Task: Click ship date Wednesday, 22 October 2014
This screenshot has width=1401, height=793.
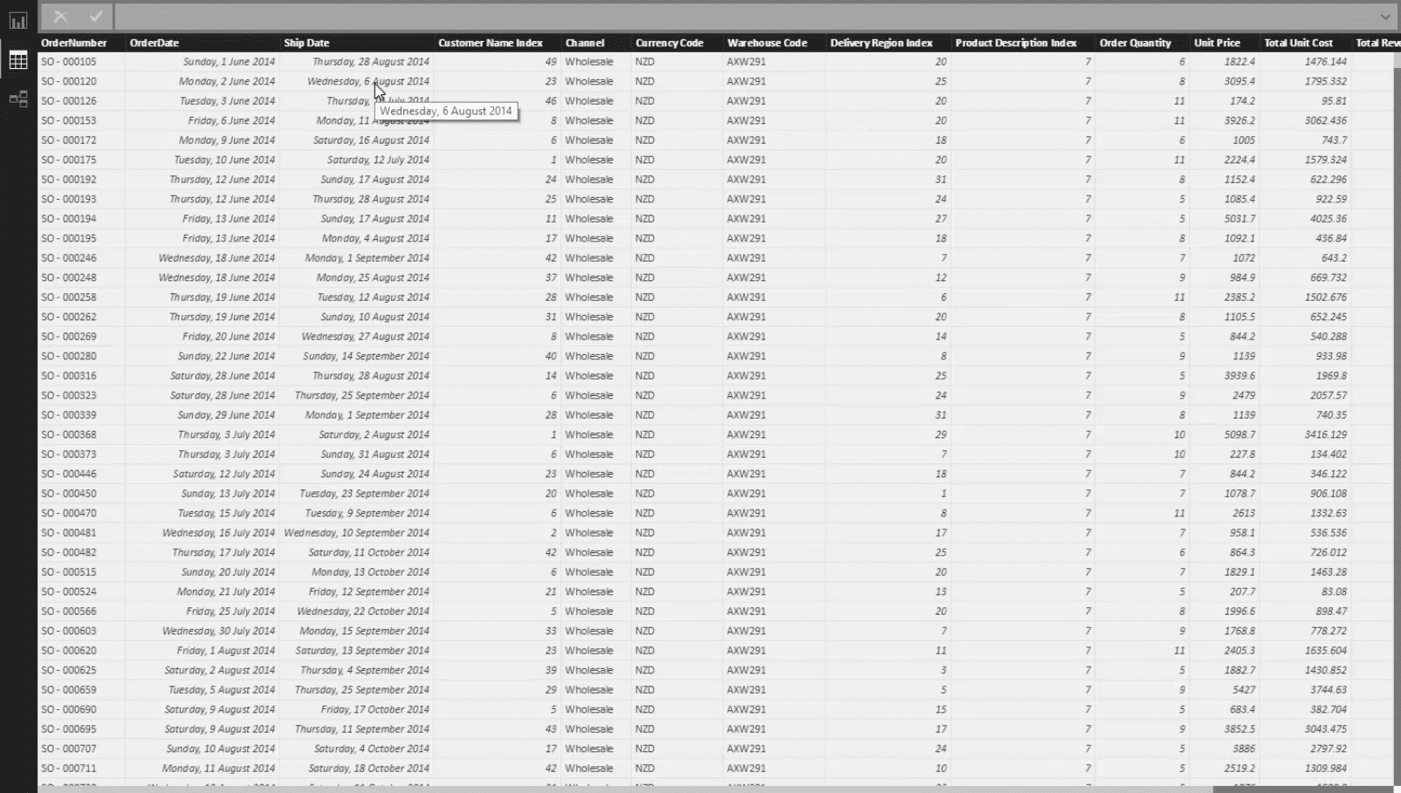Action: click(363, 612)
